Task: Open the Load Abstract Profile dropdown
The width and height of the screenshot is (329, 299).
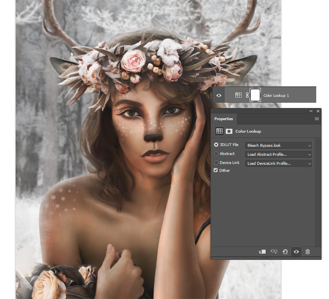Action: (x=278, y=155)
